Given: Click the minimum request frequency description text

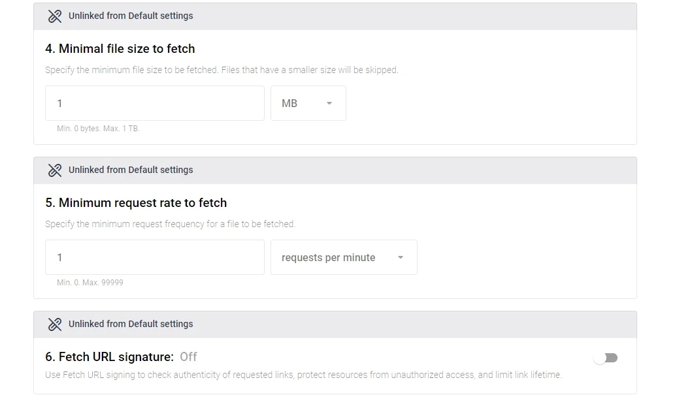Looking at the screenshot, I should (x=170, y=224).
